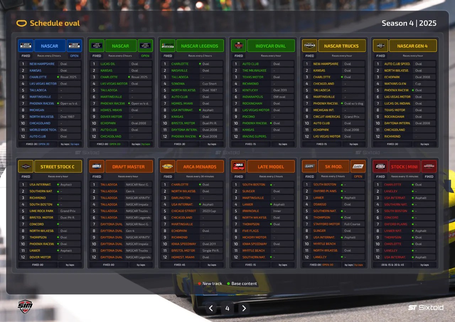Select OPEN tag in green NASCAR card
The image size is (455, 322).
(145, 56)
